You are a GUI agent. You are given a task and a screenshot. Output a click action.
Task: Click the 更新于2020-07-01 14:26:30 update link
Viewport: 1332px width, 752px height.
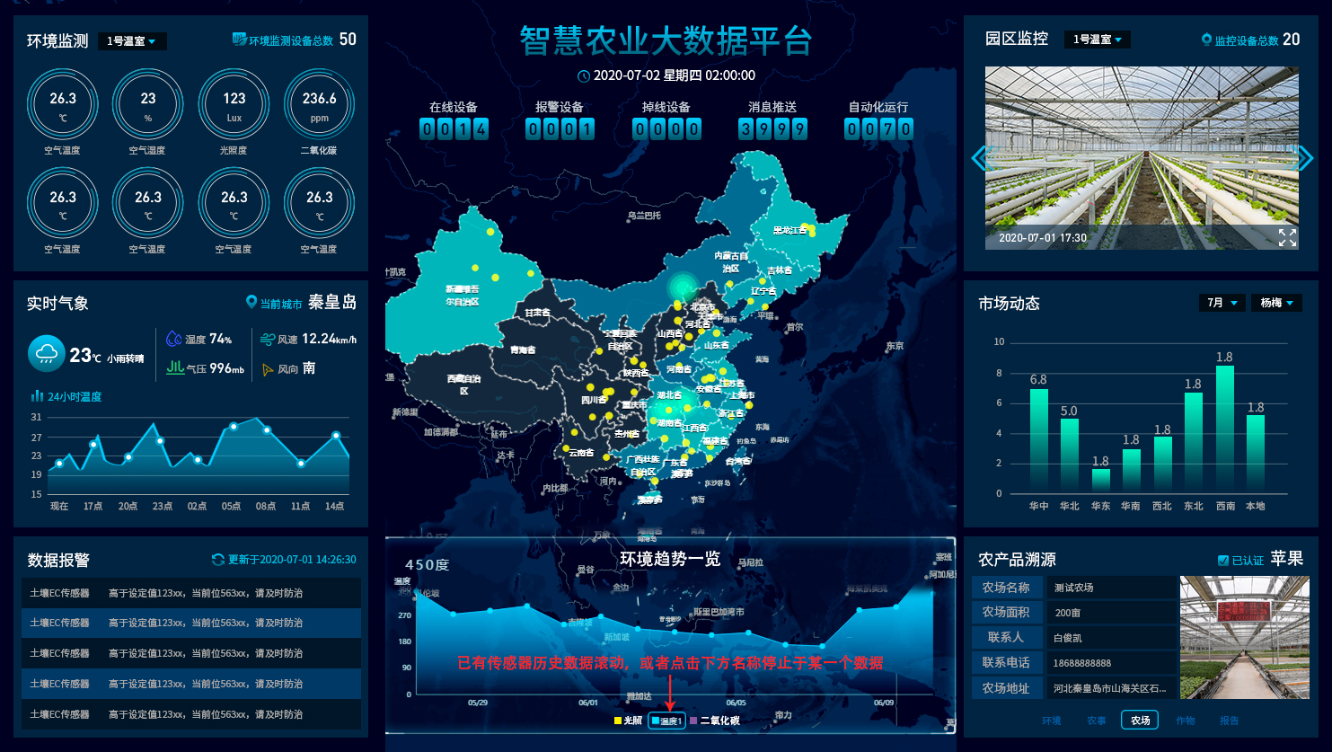click(x=292, y=560)
